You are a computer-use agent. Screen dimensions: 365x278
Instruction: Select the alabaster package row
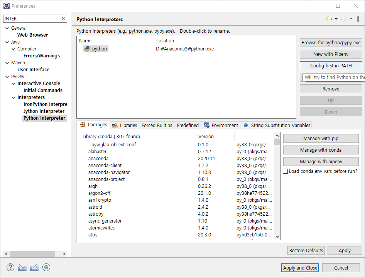pyautogui.click(x=177, y=151)
